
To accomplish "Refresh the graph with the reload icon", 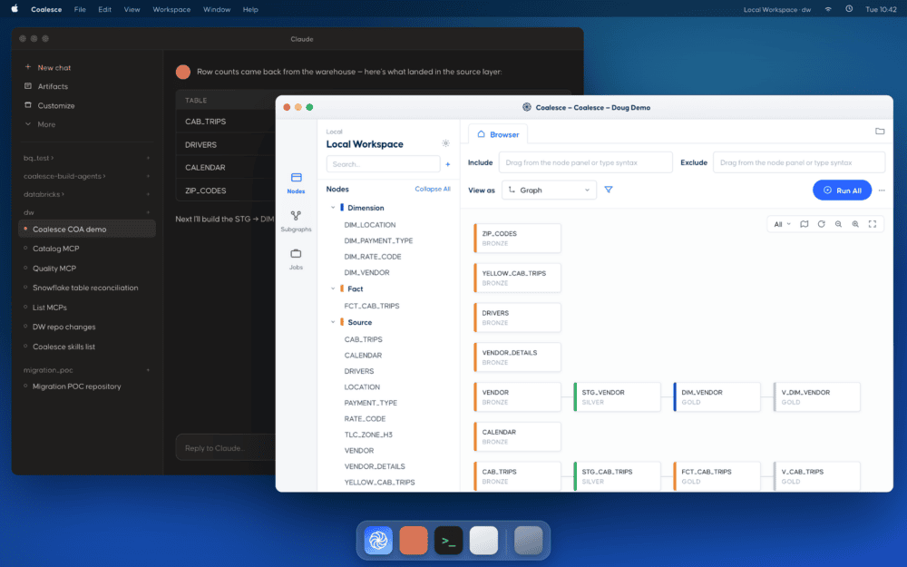I will point(822,224).
